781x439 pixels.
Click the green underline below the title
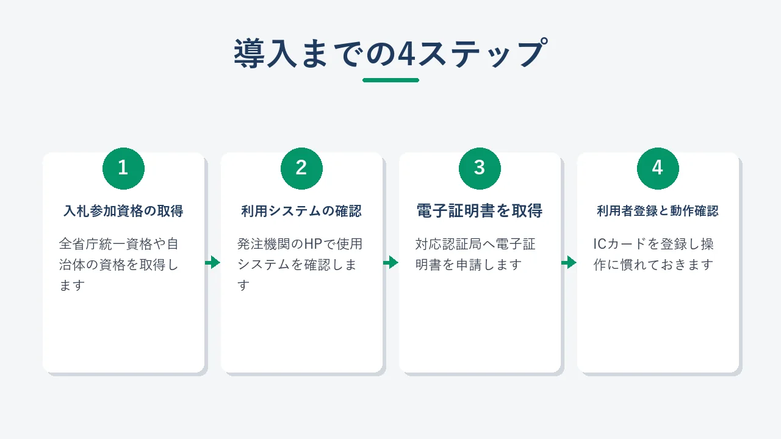(390, 80)
